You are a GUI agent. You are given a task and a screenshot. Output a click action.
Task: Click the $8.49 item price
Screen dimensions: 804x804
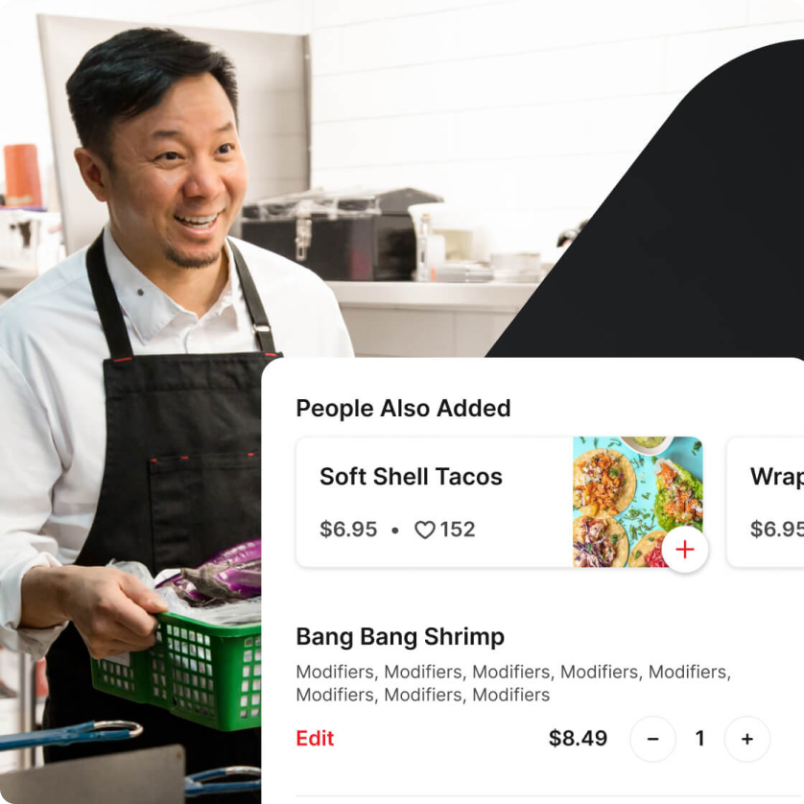(x=578, y=739)
